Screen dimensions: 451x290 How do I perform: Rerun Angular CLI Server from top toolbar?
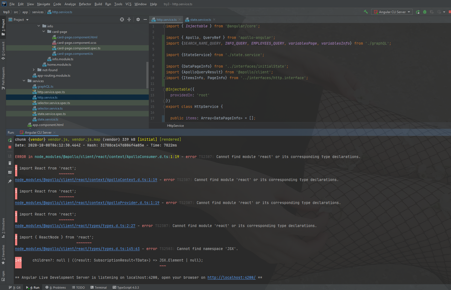pyautogui.click(x=418, y=12)
